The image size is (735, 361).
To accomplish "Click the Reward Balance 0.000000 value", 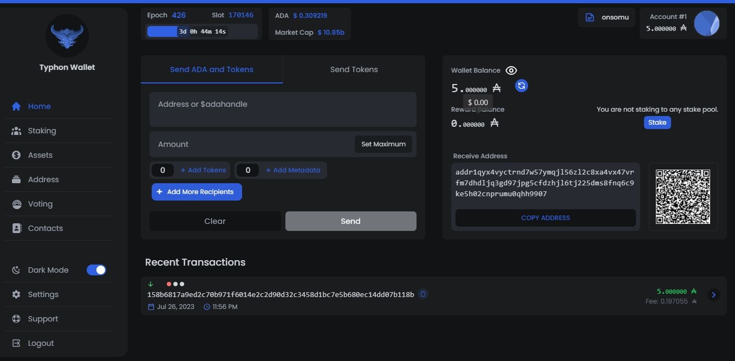I will tap(468, 124).
